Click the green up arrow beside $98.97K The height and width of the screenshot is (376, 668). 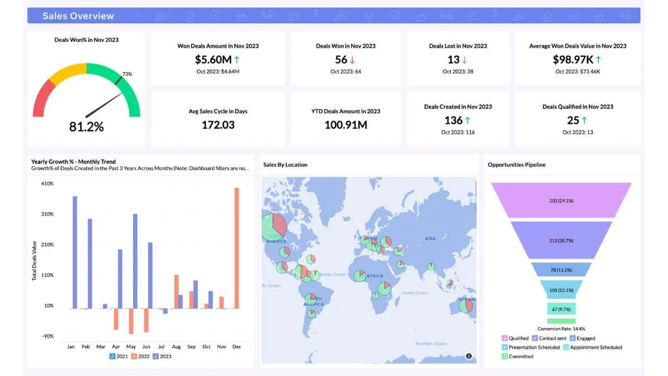pyautogui.click(x=598, y=60)
